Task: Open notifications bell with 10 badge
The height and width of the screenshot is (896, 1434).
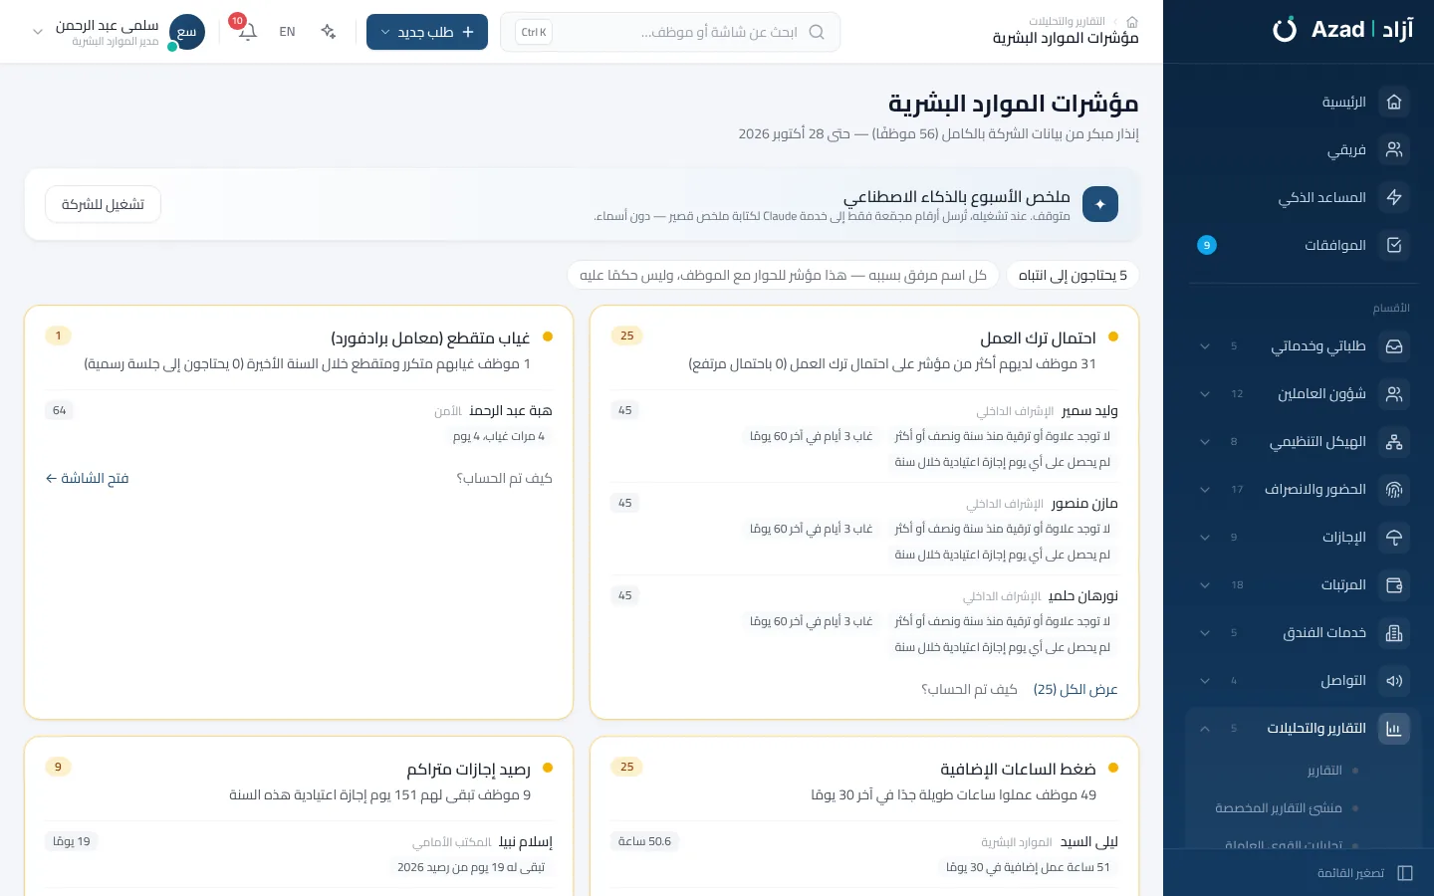Action: (247, 32)
